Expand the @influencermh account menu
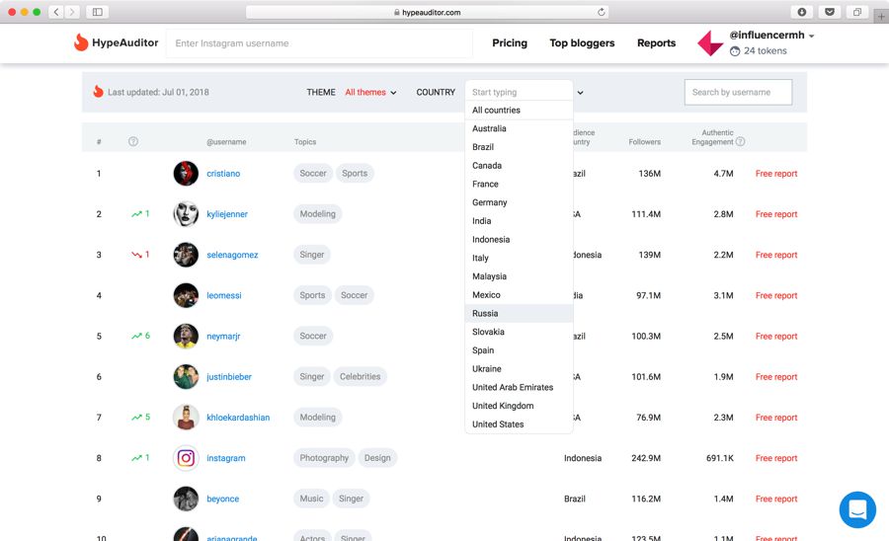The width and height of the screenshot is (889, 541). [x=812, y=36]
